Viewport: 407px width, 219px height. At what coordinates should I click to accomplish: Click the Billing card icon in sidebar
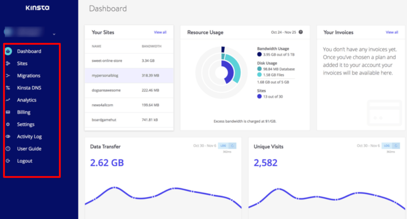pyautogui.click(x=8, y=112)
